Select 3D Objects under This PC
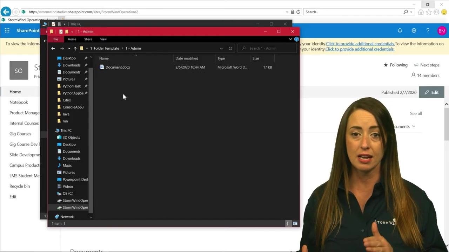This screenshot has width=449, height=252. tap(71, 138)
